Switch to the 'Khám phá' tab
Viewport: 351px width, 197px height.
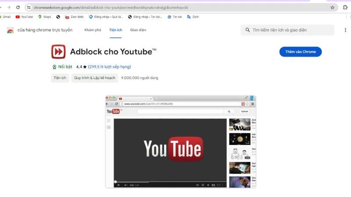point(93,30)
